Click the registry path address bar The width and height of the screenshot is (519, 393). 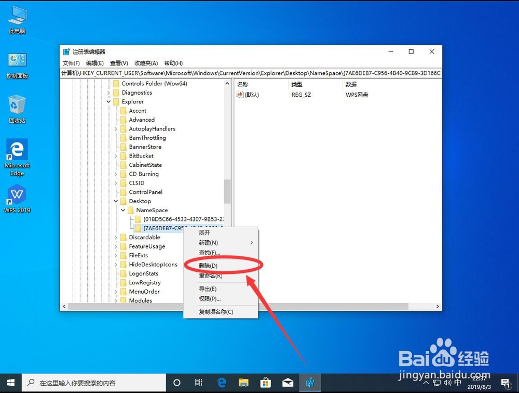coord(251,73)
